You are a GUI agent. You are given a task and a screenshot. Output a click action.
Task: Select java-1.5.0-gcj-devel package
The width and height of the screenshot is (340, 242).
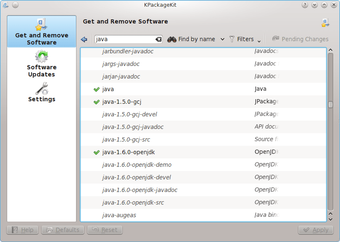point(203,114)
